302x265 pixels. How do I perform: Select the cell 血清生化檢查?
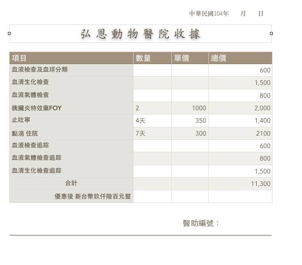coord(71,83)
